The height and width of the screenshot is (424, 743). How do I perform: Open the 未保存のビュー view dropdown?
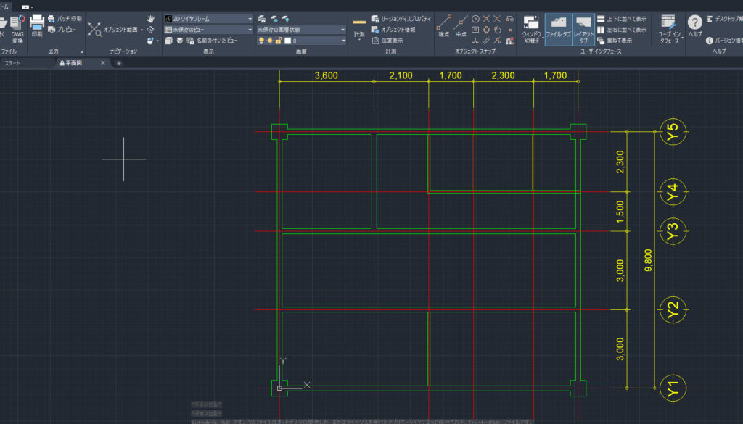click(x=208, y=30)
